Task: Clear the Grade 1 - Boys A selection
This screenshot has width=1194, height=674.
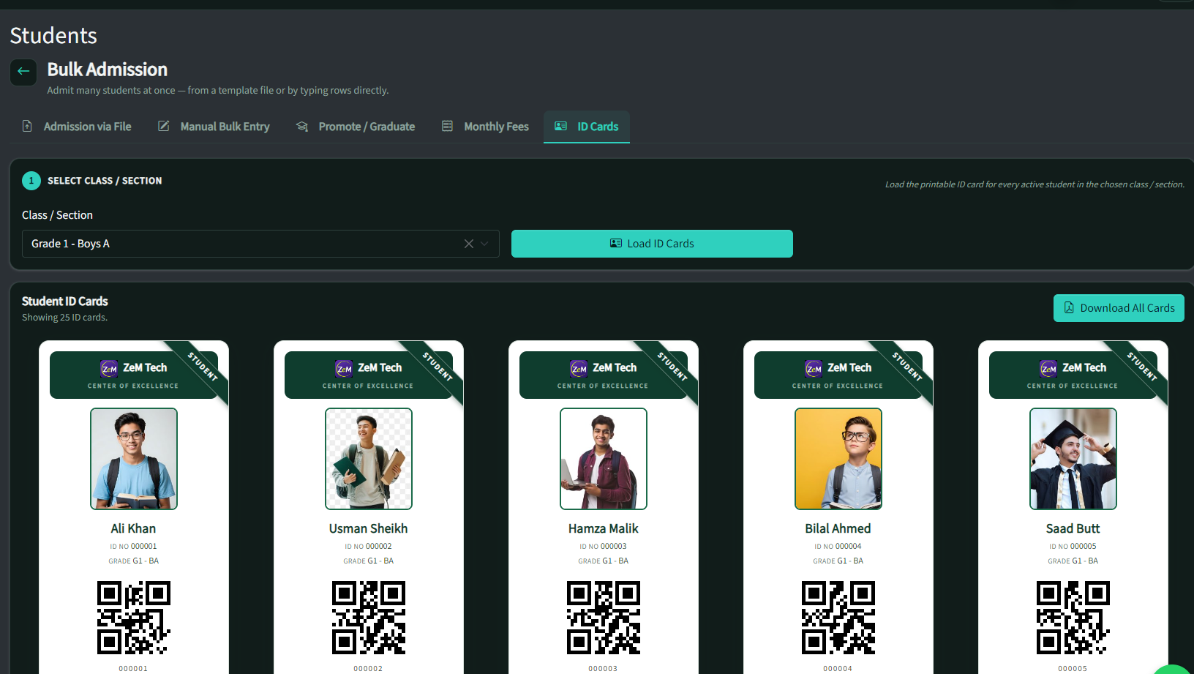Action: tap(469, 244)
